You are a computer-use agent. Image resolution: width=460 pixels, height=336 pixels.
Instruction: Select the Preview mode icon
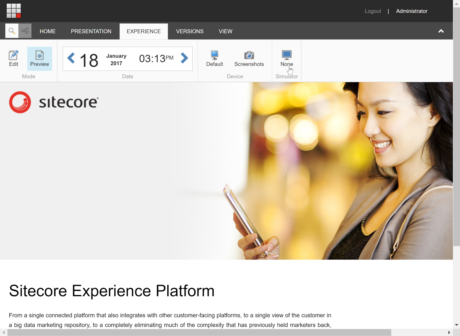39,58
